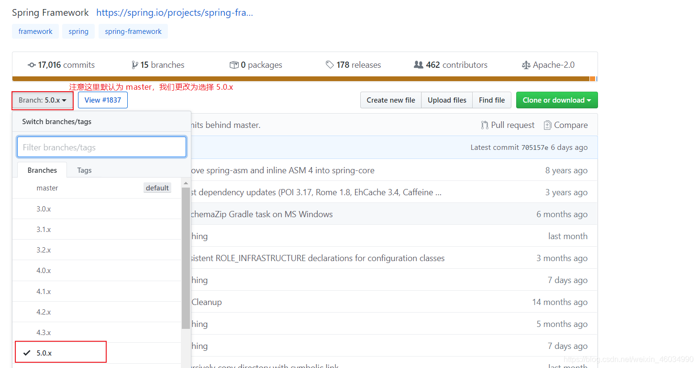Switch to the Branches tab
Screen dimensions: 698x368
tap(42, 170)
